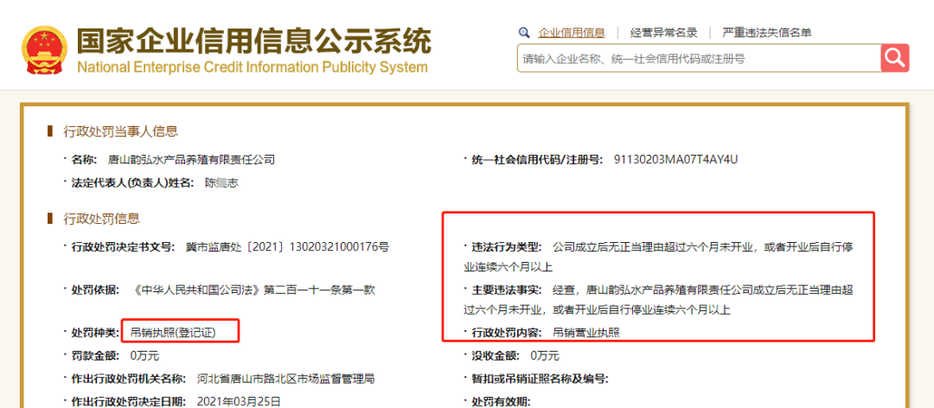This screenshot has height=408, width=934.
Task: Click the 处罚有效期 label
Action: pyautogui.click(x=501, y=401)
